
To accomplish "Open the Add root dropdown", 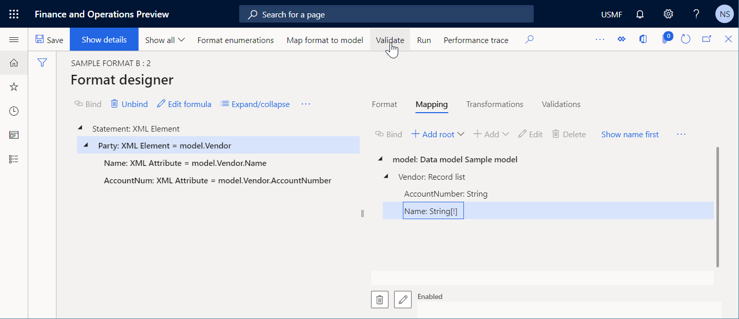I will tap(437, 134).
